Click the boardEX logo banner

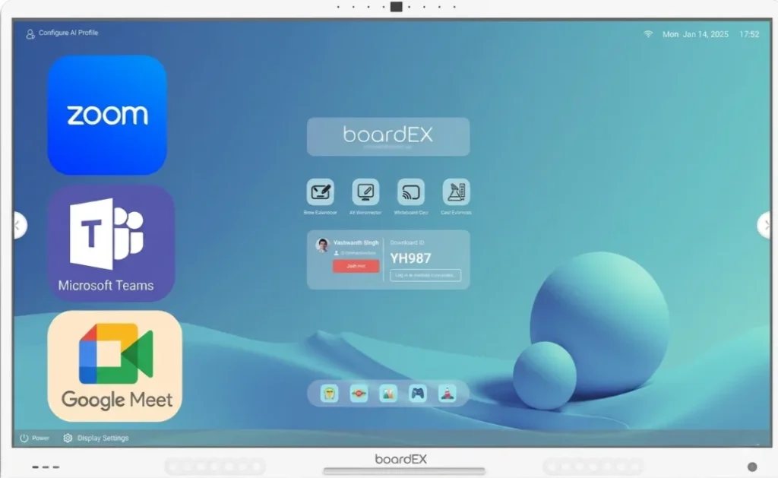pyautogui.click(x=388, y=137)
